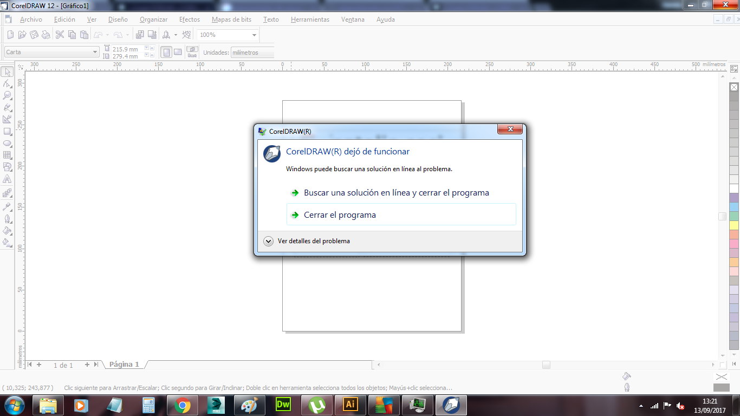Click the add page plus after 1 de 1
The image size is (740, 416).
87,365
